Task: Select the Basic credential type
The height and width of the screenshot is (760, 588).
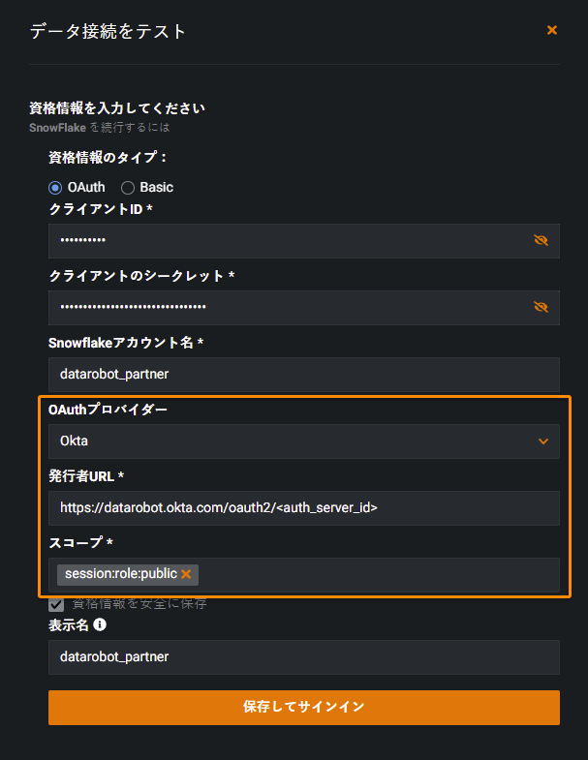Action: pos(128,187)
